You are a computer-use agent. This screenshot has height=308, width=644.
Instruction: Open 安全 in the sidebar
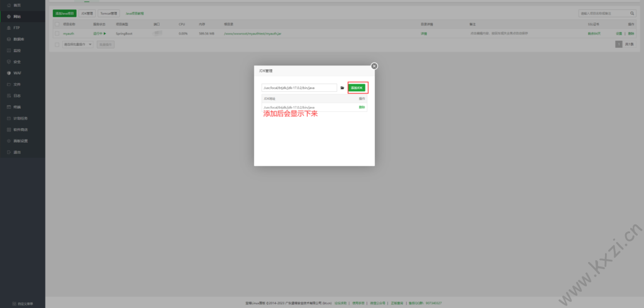[17, 62]
